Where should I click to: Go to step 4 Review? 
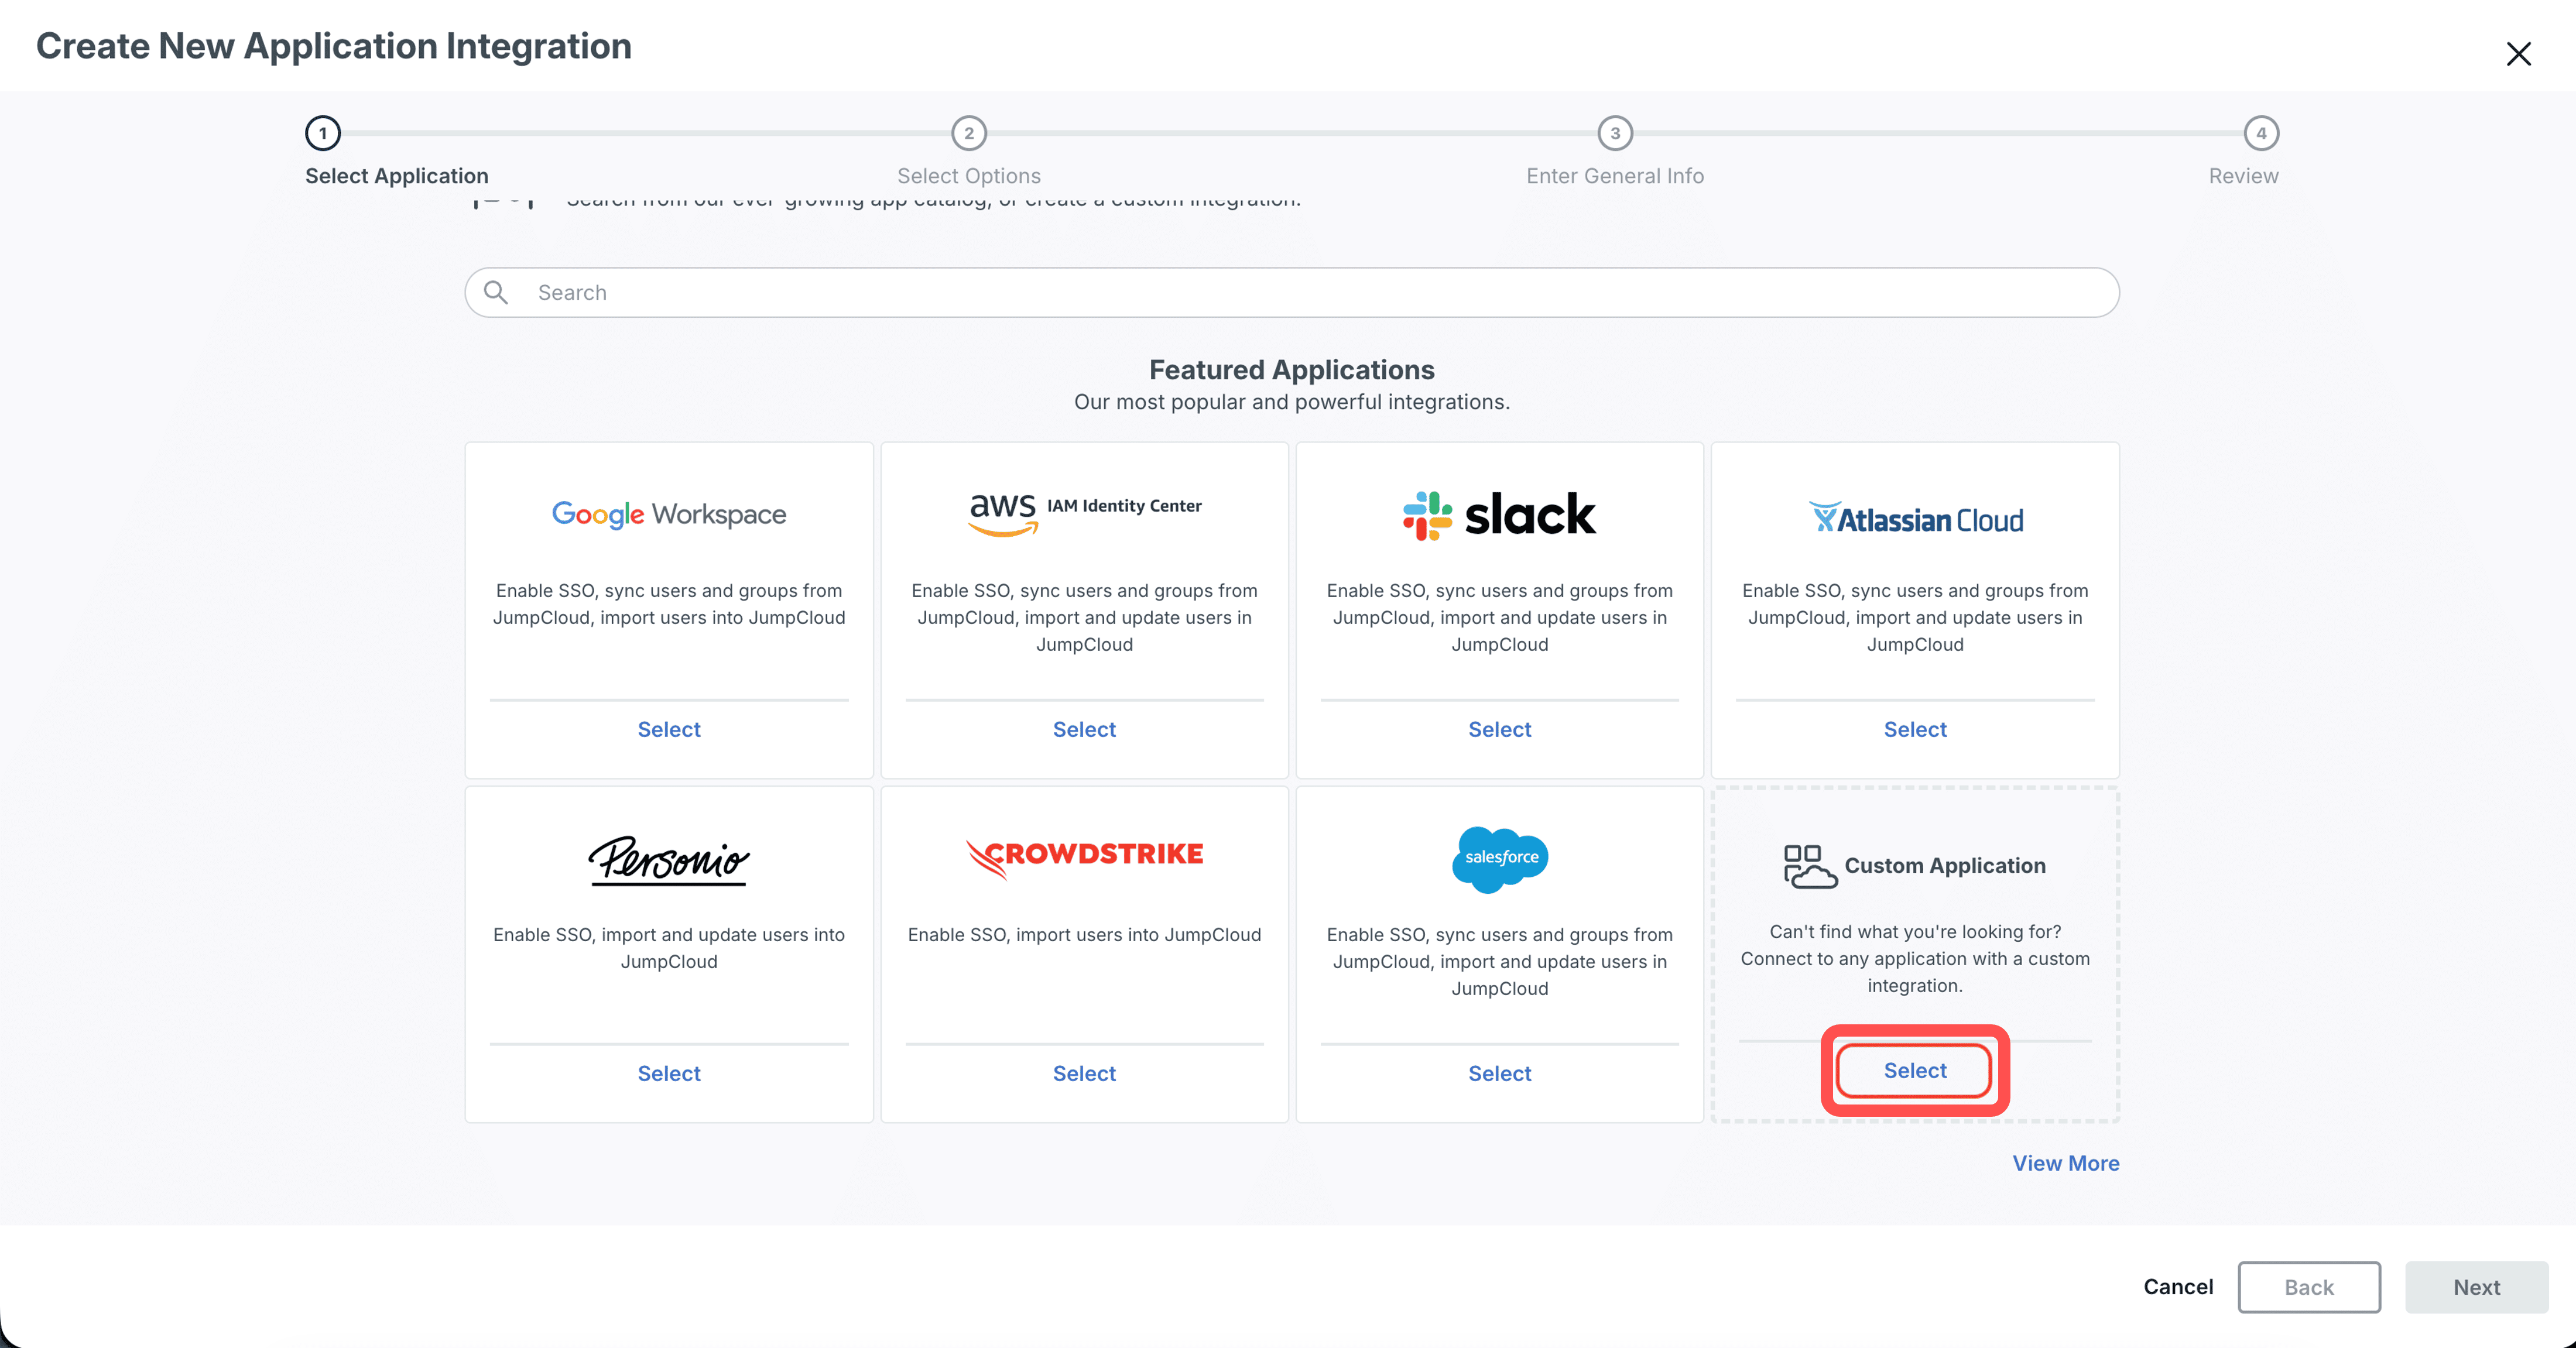[2261, 133]
